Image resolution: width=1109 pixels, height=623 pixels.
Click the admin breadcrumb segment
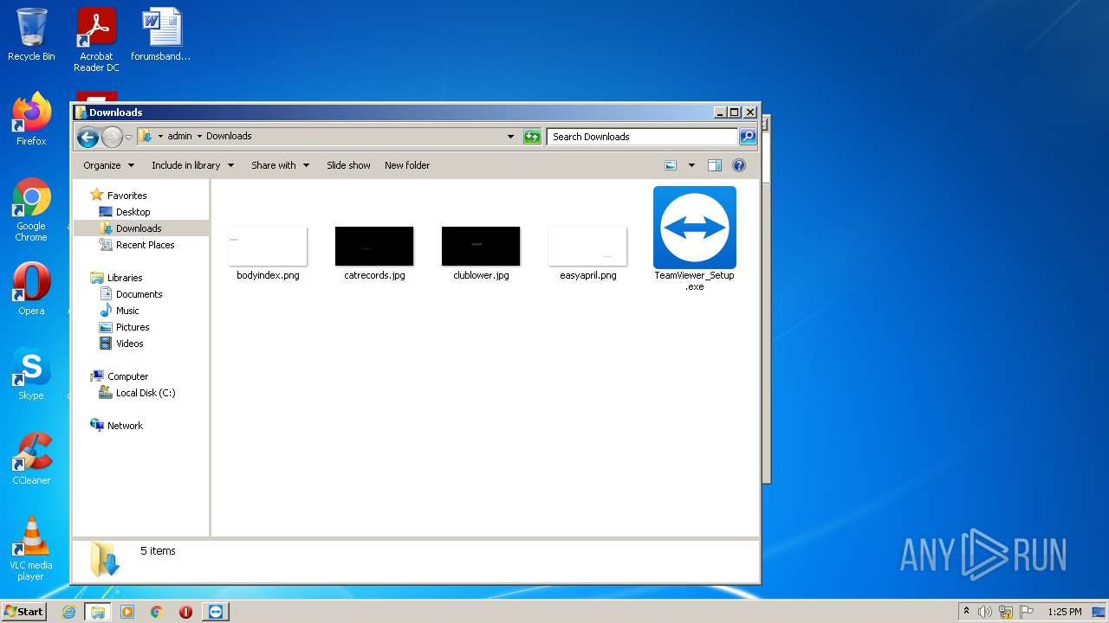point(180,136)
